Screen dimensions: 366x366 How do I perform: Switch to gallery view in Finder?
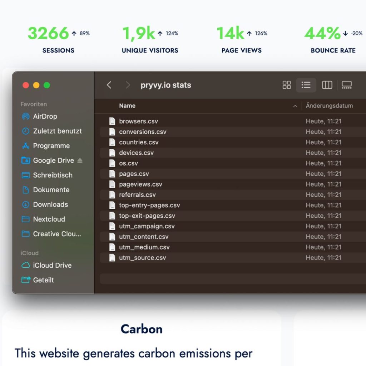(x=346, y=85)
